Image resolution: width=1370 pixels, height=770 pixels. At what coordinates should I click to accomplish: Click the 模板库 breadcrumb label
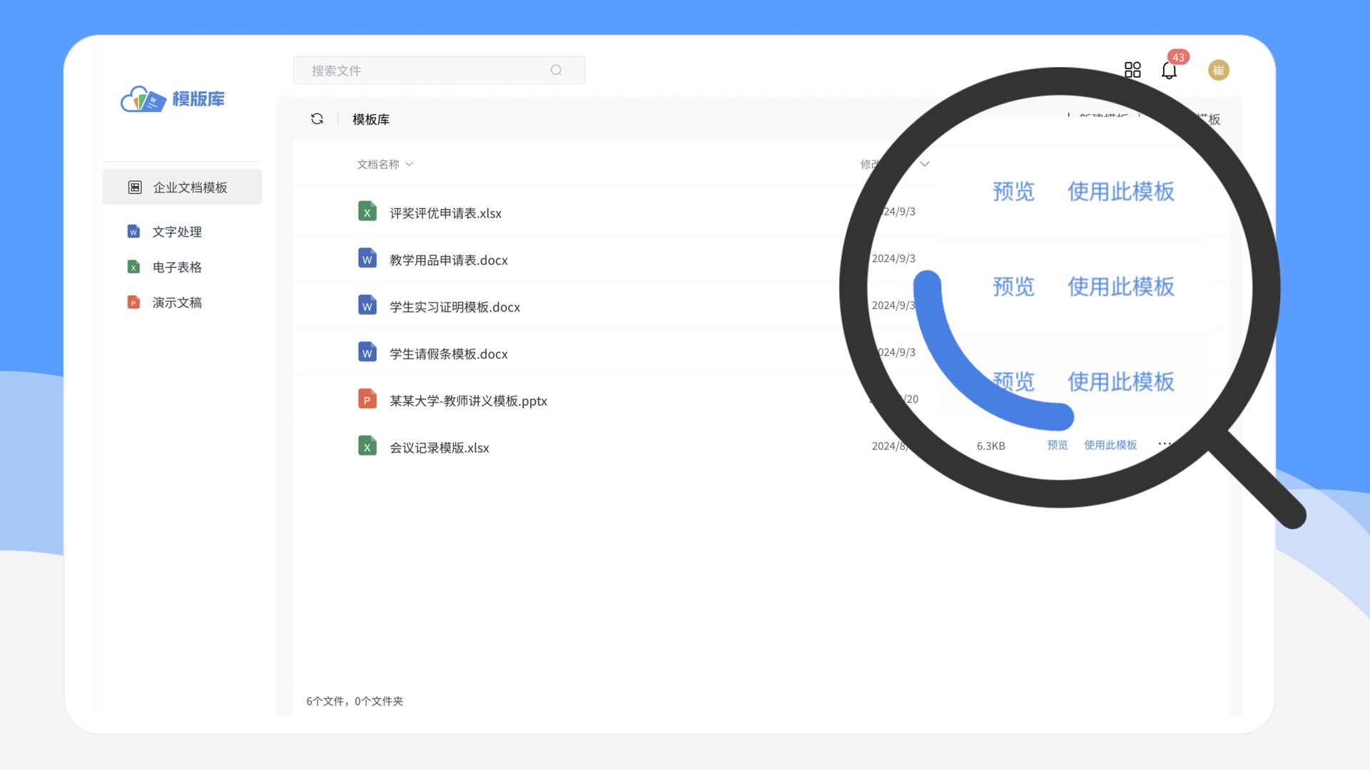[371, 119]
